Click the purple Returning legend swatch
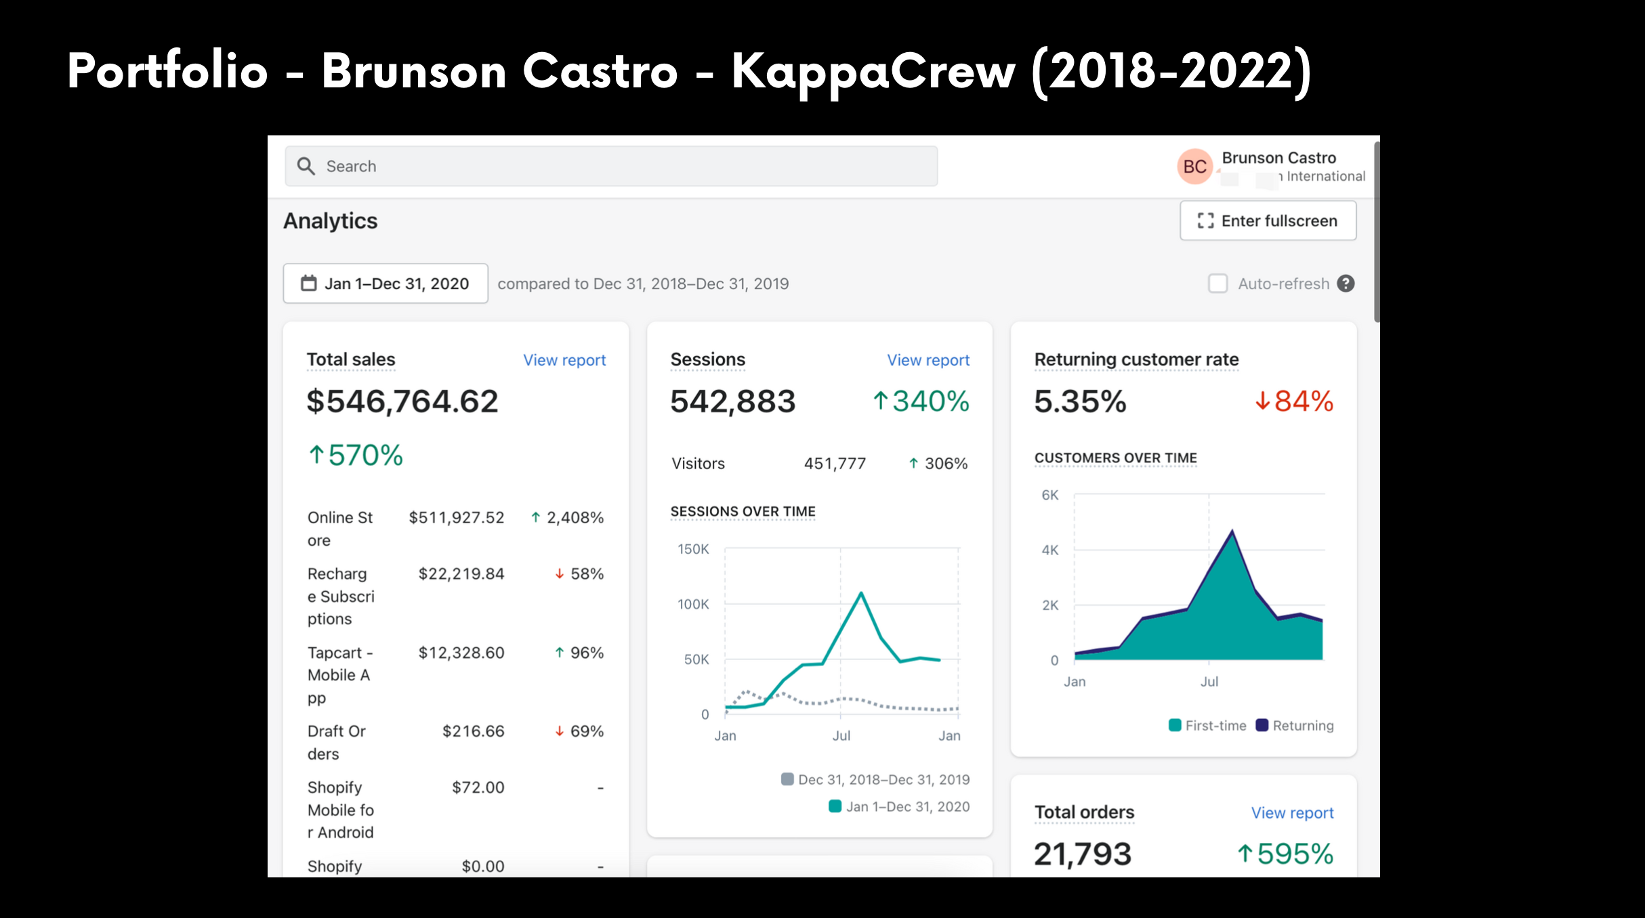The image size is (1645, 918). (x=1262, y=725)
